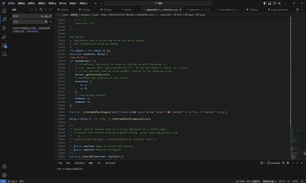The image size is (306, 183).
Task: Open a new search editor
Action: pos(41,9)
